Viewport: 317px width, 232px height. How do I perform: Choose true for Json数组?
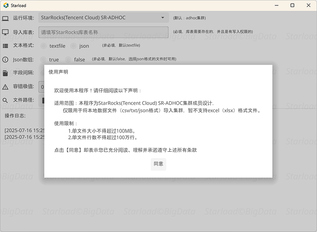[x=43, y=60]
